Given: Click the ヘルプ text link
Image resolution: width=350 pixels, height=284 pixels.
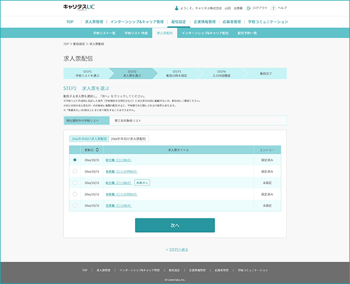Looking at the screenshot, I should (x=282, y=8).
